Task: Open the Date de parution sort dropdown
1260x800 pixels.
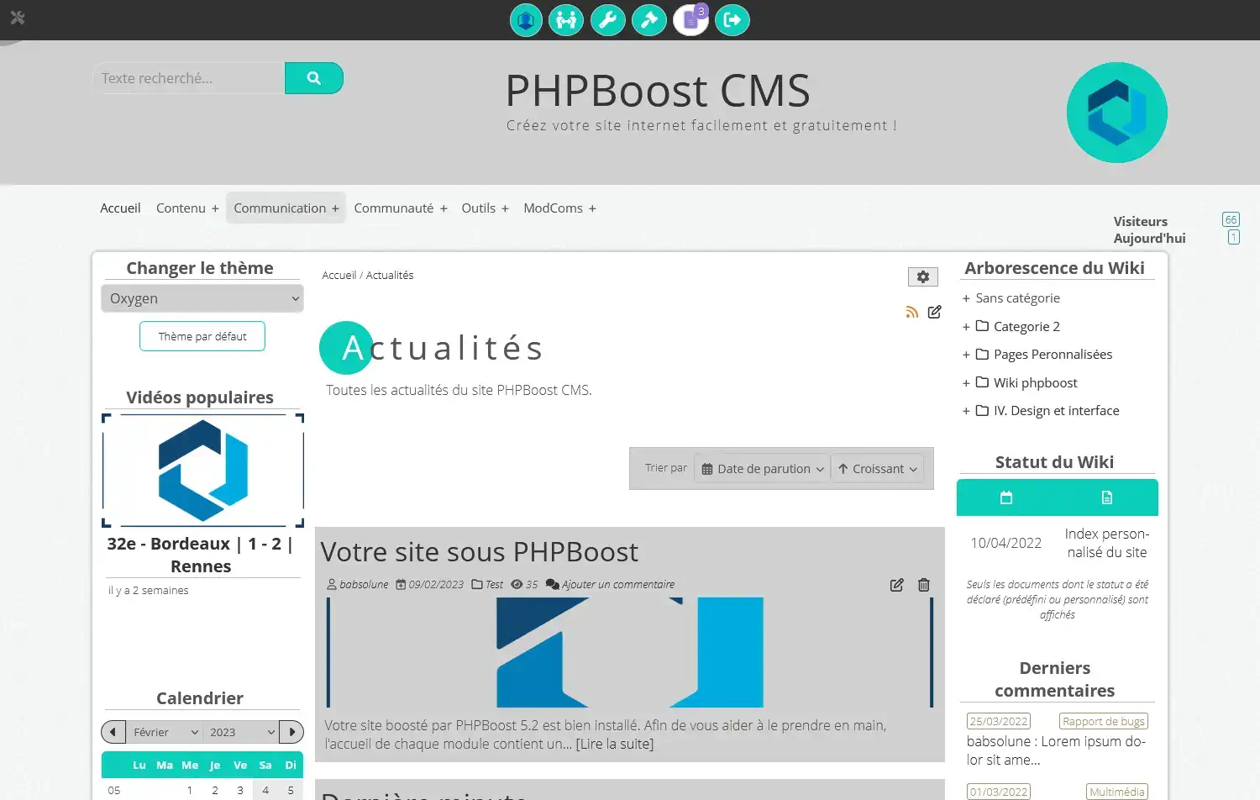Action: (763, 469)
